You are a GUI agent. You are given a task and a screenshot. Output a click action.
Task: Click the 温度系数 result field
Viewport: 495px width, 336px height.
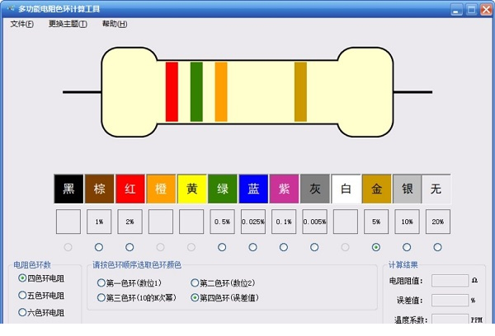(x=450, y=319)
